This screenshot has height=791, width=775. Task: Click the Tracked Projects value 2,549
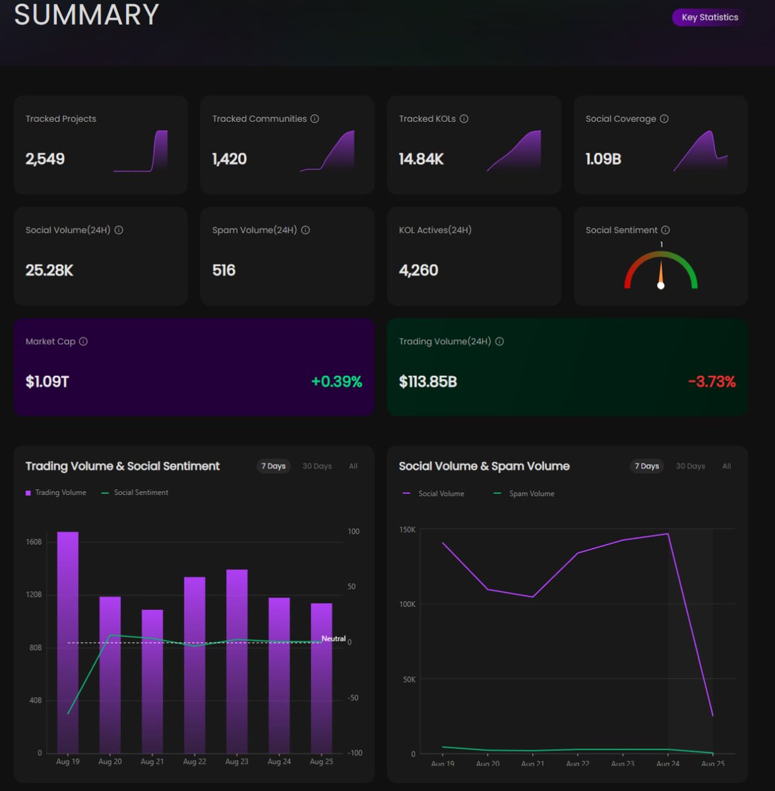click(x=45, y=159)
